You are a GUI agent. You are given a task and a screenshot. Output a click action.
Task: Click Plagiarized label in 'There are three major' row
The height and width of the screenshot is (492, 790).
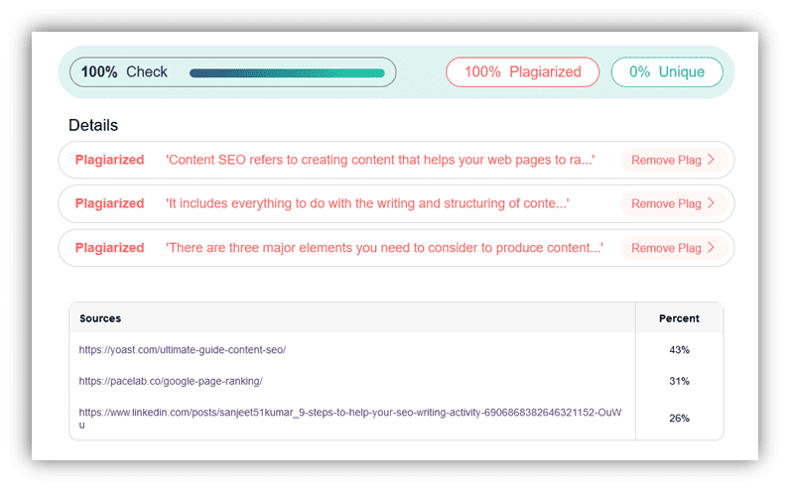(109, 248)
